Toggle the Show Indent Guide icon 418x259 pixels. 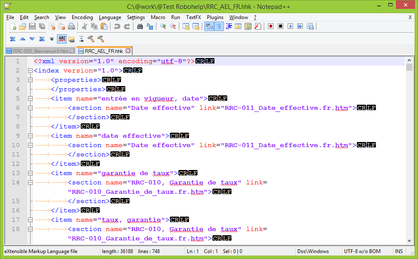point(229,26)
